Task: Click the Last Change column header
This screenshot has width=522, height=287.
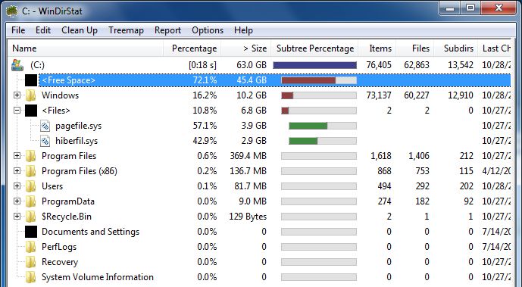Action: (x=495, y=48)
